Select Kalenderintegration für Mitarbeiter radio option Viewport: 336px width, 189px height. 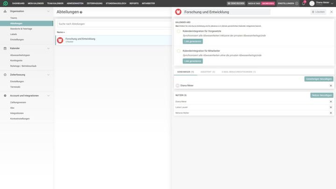pos(178,51)
